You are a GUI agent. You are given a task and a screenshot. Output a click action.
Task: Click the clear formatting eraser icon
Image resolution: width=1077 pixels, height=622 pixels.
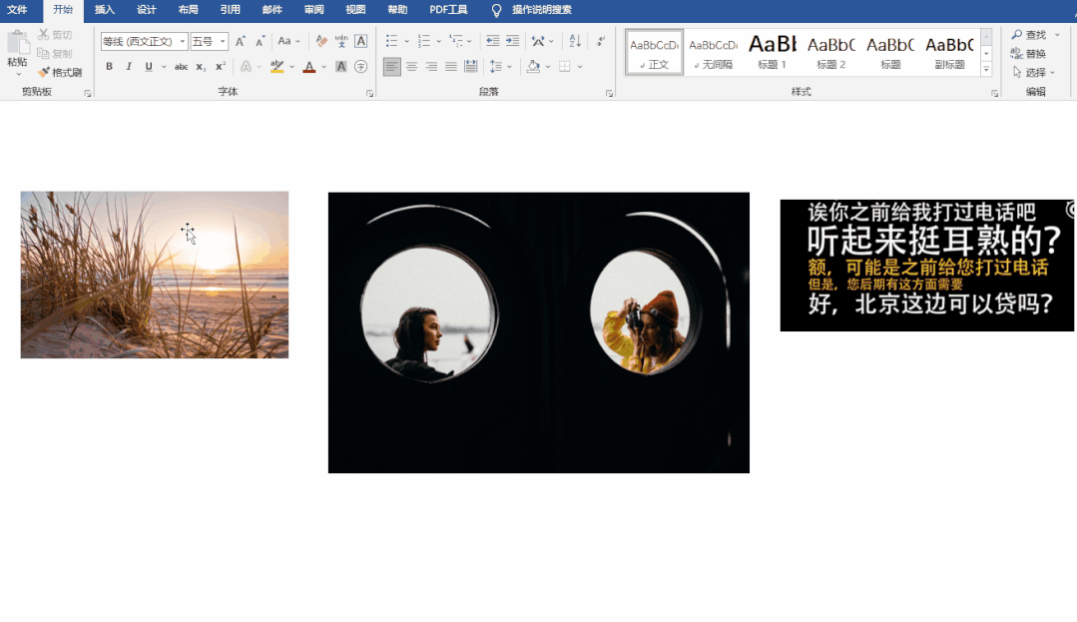pos(321,41)
